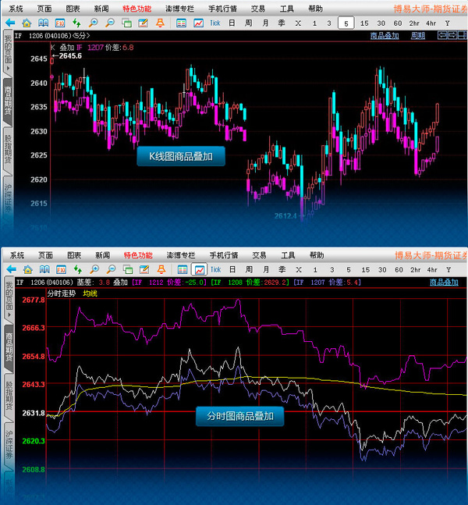468x505 pixels.
Task: Click the Tick button in the top toolbar
Action: coord(214,23)
